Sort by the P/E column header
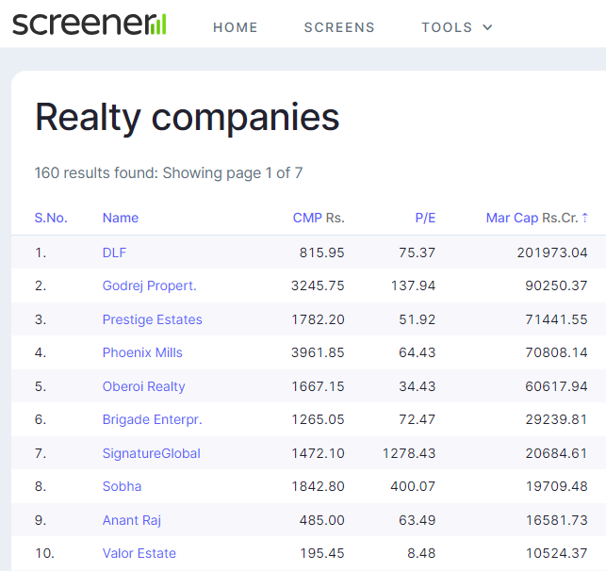The width and height of the screenshot is (606, 571). pyautogui.click(x=425, y=218)
